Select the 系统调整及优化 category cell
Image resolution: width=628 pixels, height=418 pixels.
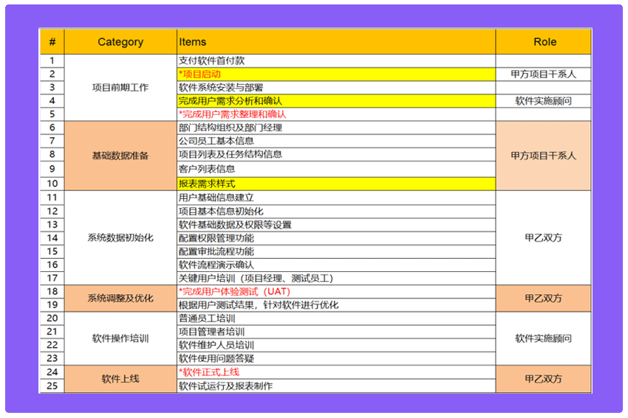tap(120, 299)
